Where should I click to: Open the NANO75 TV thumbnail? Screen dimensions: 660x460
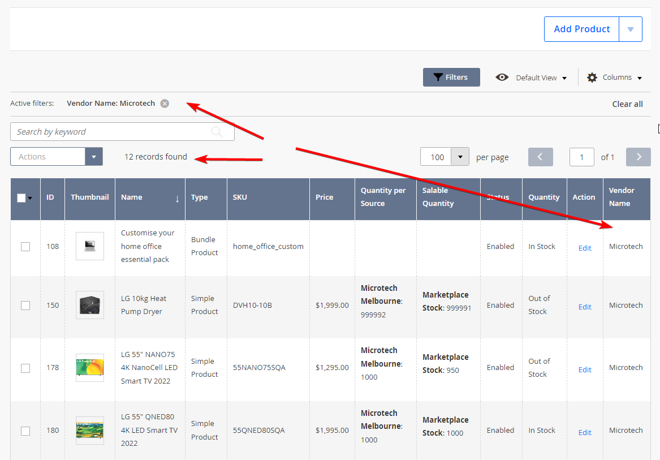coord(90,368)
